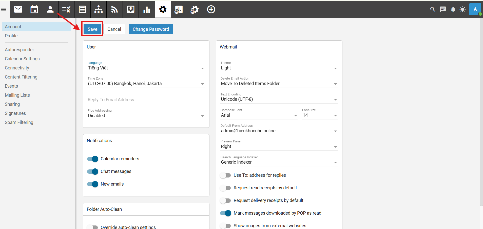The height and width of the screenshot is (229, 483).
Task: Click the search magnifier icon
Action: pyautogui.click(x=433, y=9)
